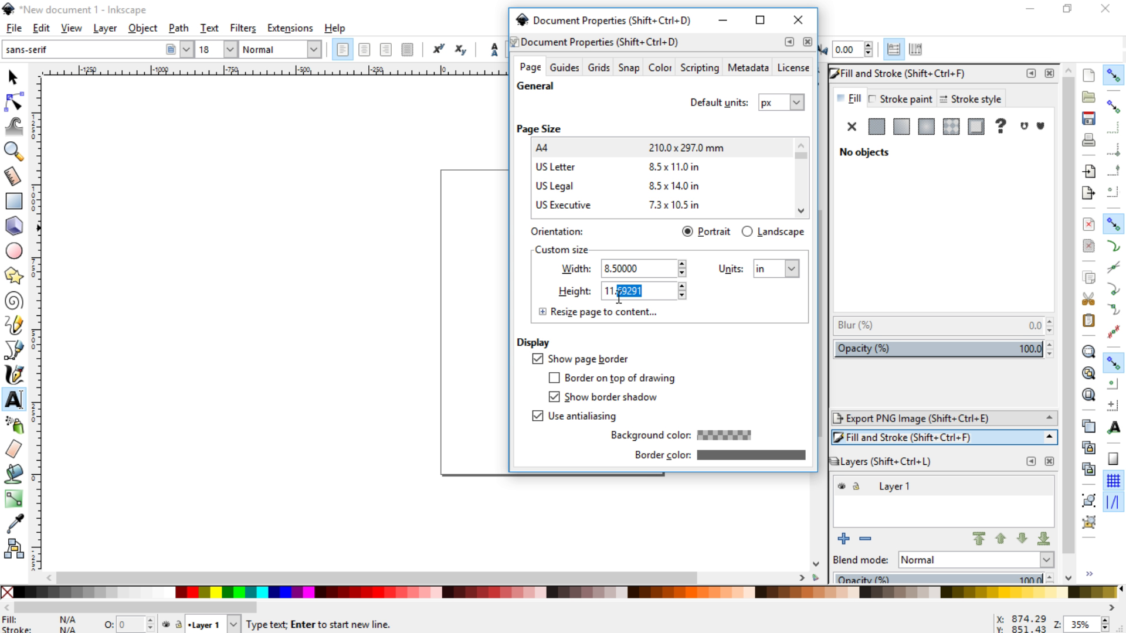Adjust Fill Opacity slider bar

[938, 349]
